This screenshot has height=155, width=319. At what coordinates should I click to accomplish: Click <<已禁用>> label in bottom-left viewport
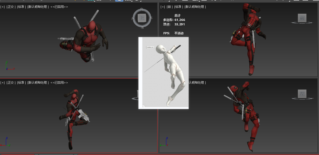click(59, 83)
